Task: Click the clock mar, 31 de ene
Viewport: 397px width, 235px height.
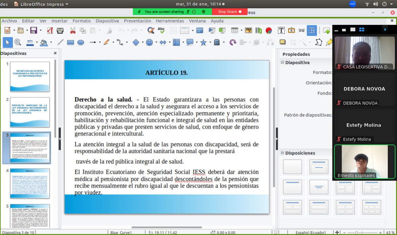Action: tap(199, 4)
